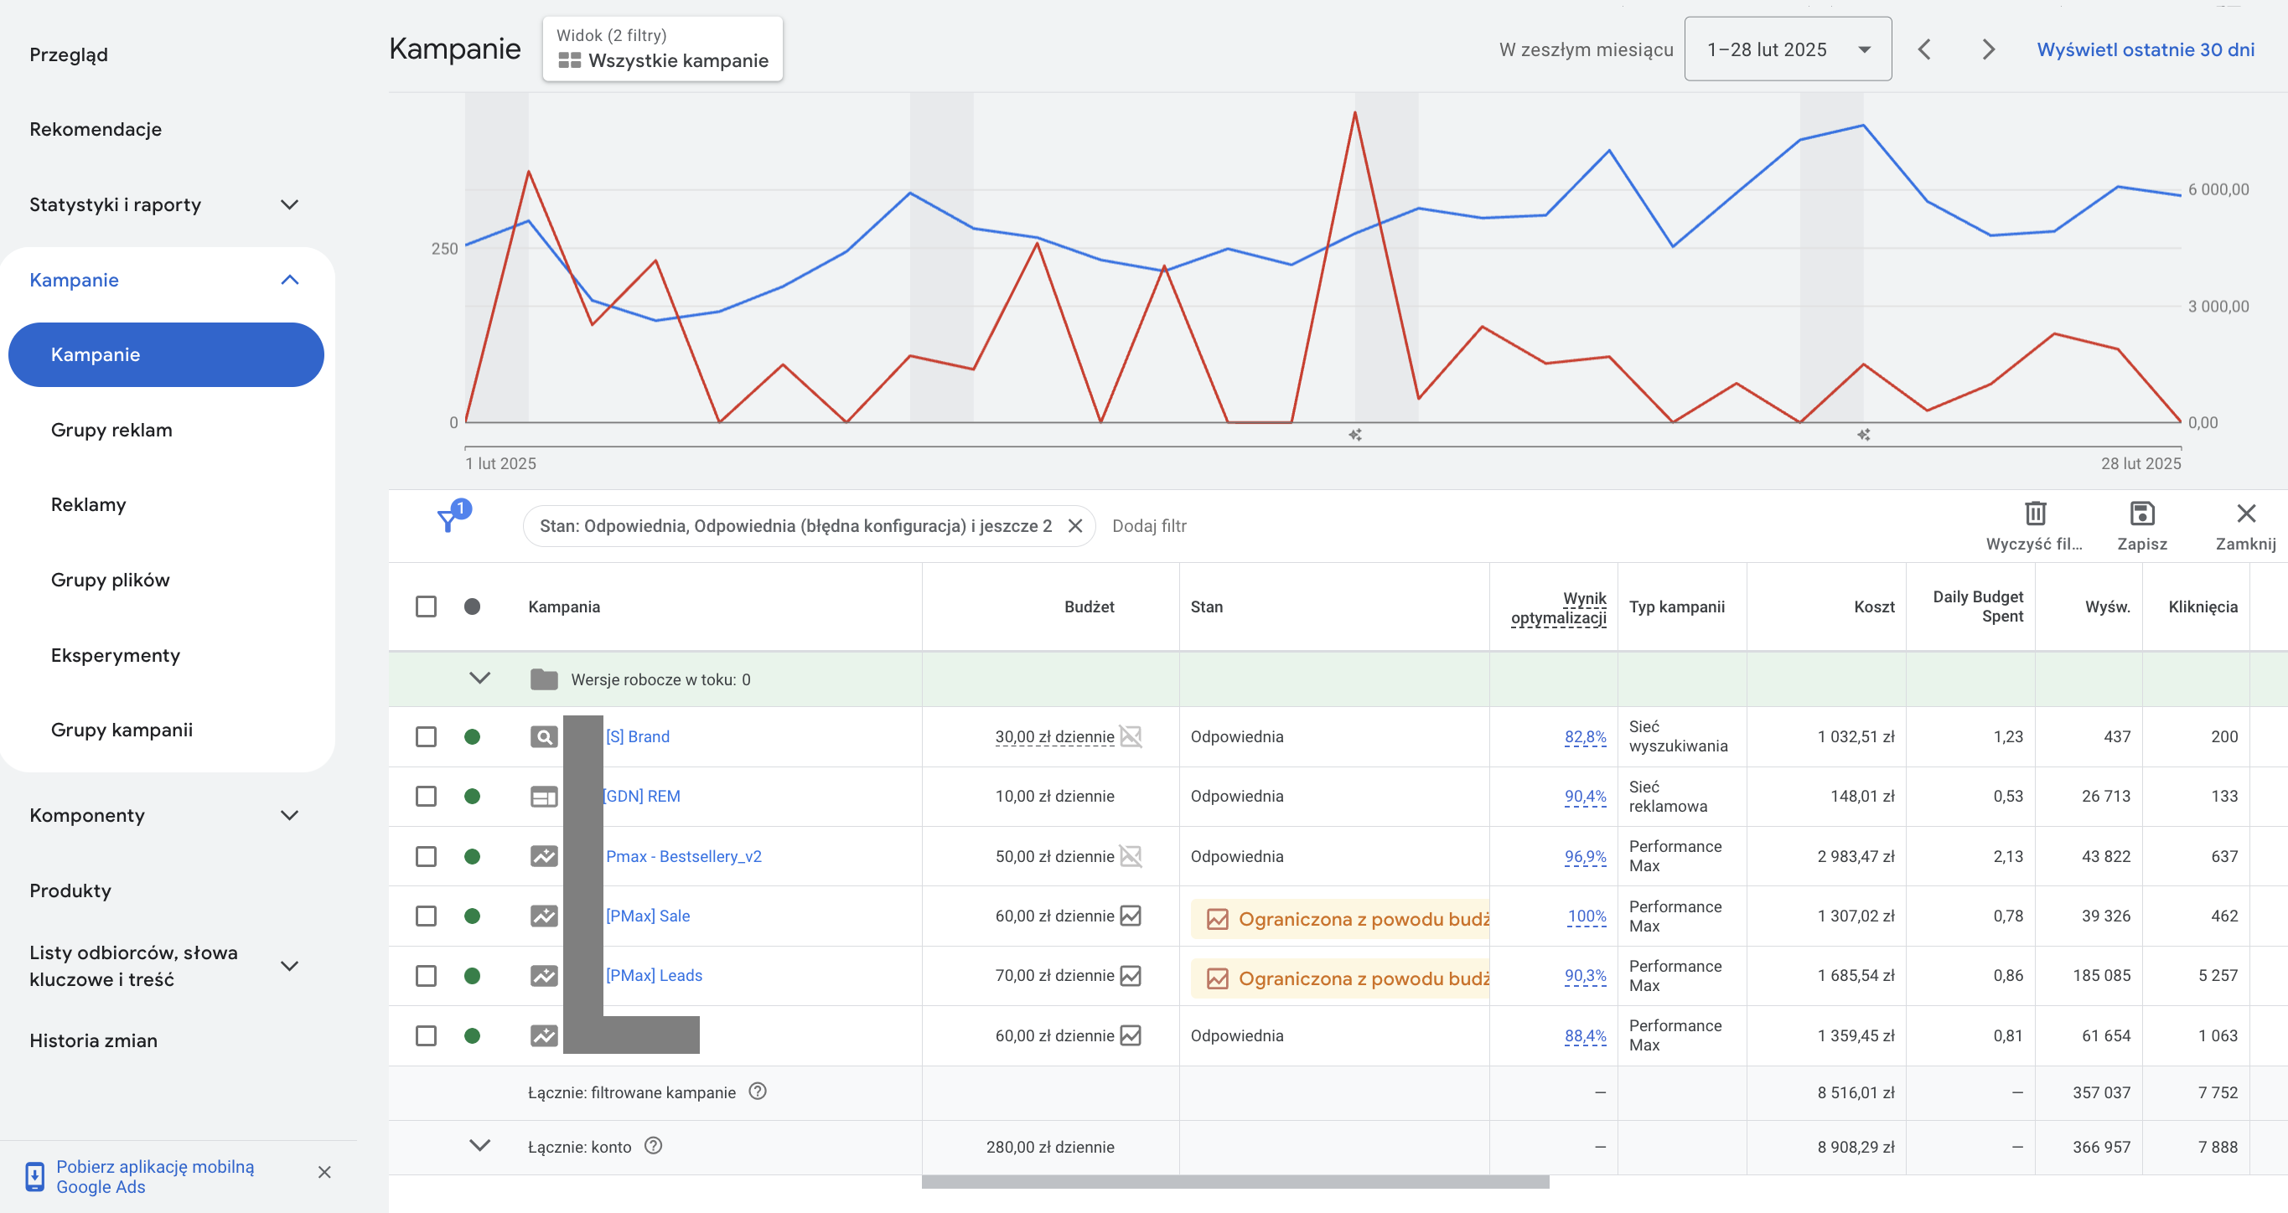Screen dimensions: 2288x1213
Task: Click Google Ads mobile app phone icon
Action: 34,1175
